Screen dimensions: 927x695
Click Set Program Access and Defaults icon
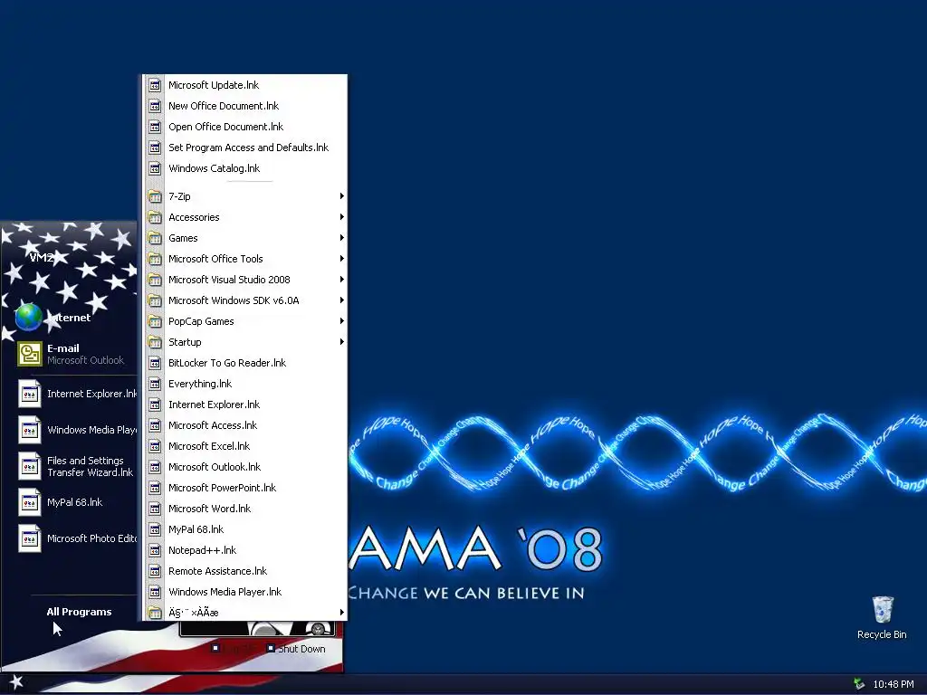[155, 148]
